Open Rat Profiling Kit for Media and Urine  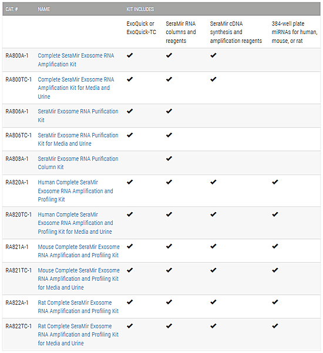[78, 335]
